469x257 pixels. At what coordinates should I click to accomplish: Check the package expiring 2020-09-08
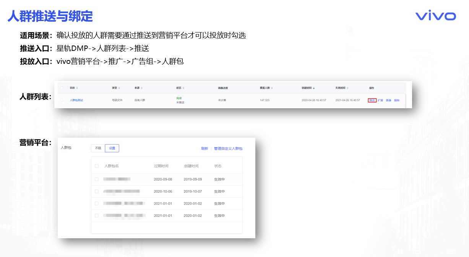point(97,179)
